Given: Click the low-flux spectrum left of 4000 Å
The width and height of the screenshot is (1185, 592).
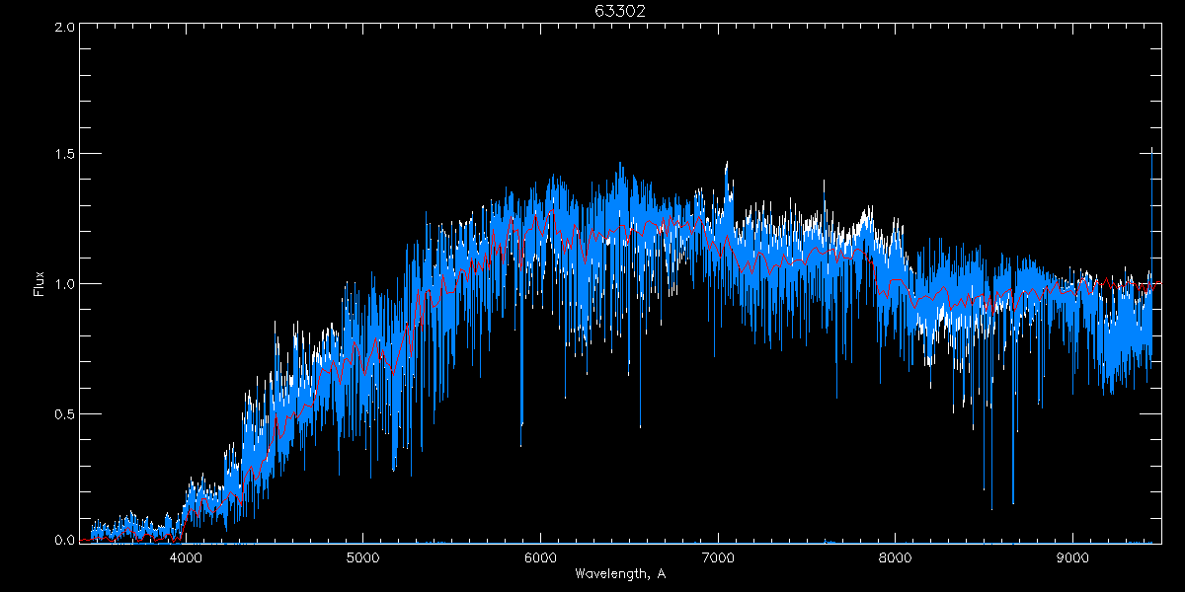Looking at the screenshot, I should click(x=128, y=528).
